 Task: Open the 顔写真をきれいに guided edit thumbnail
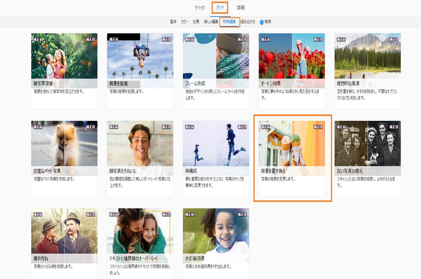pos(140,148)
